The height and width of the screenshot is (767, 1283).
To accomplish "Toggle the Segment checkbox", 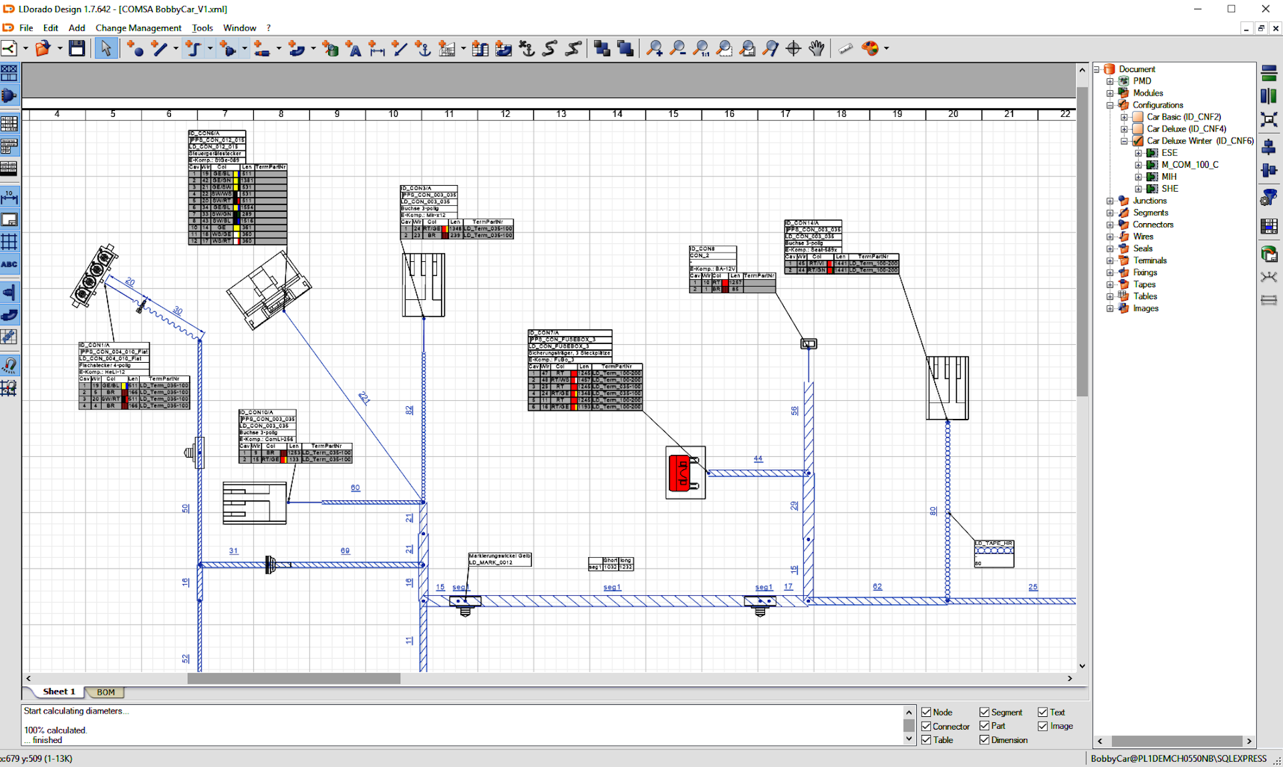I will pos(984,712).
